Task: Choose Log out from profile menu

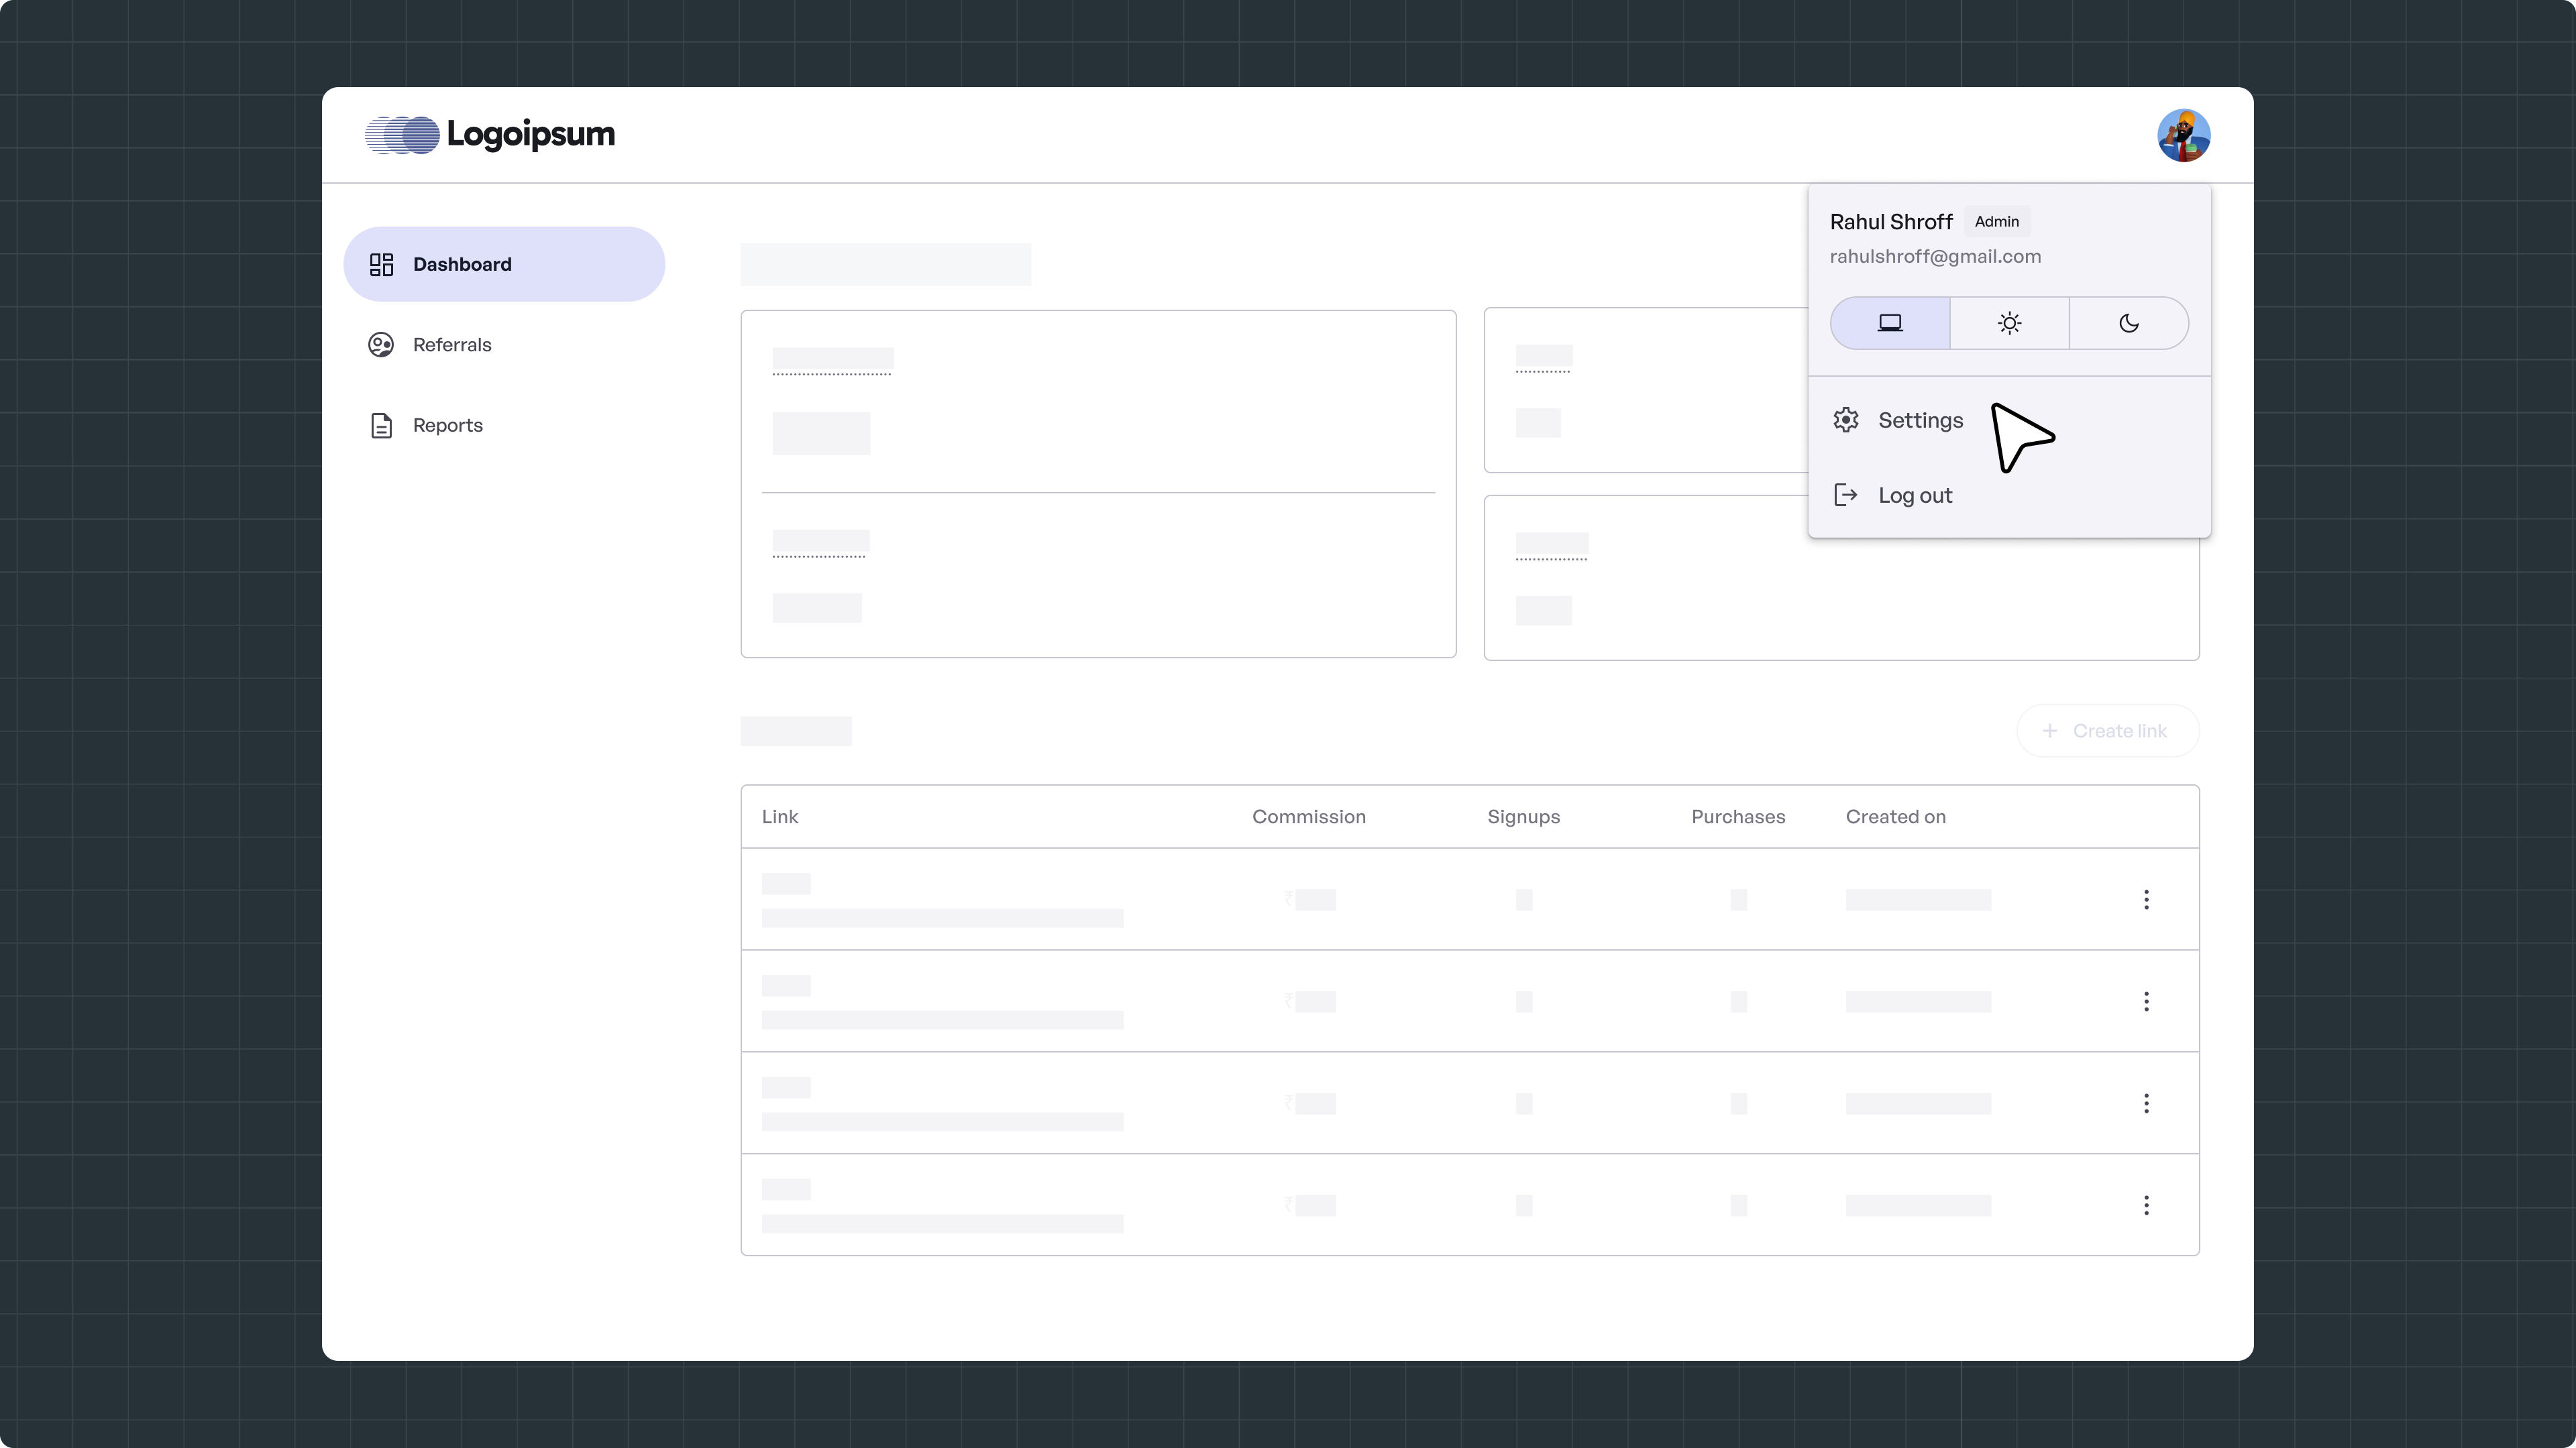Action: tap(1914, 495)
